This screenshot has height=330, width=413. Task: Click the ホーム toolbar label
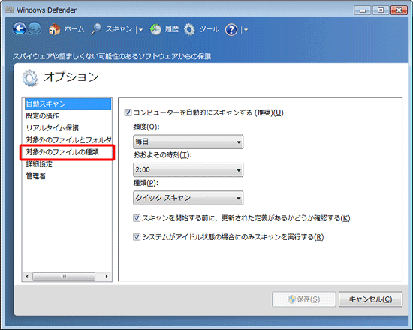click(74, 29)
